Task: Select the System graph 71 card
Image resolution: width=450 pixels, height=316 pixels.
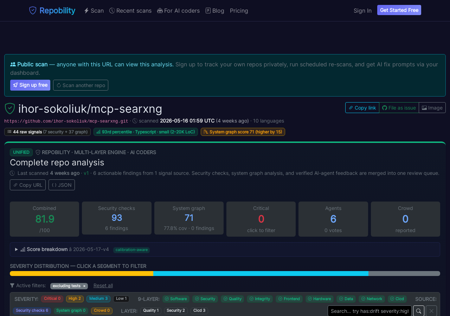Action: [x=189, y=218]
